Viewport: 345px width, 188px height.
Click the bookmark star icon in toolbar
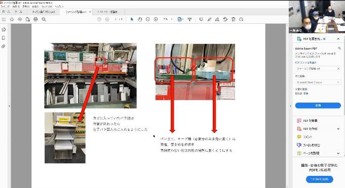coord(12,19)
